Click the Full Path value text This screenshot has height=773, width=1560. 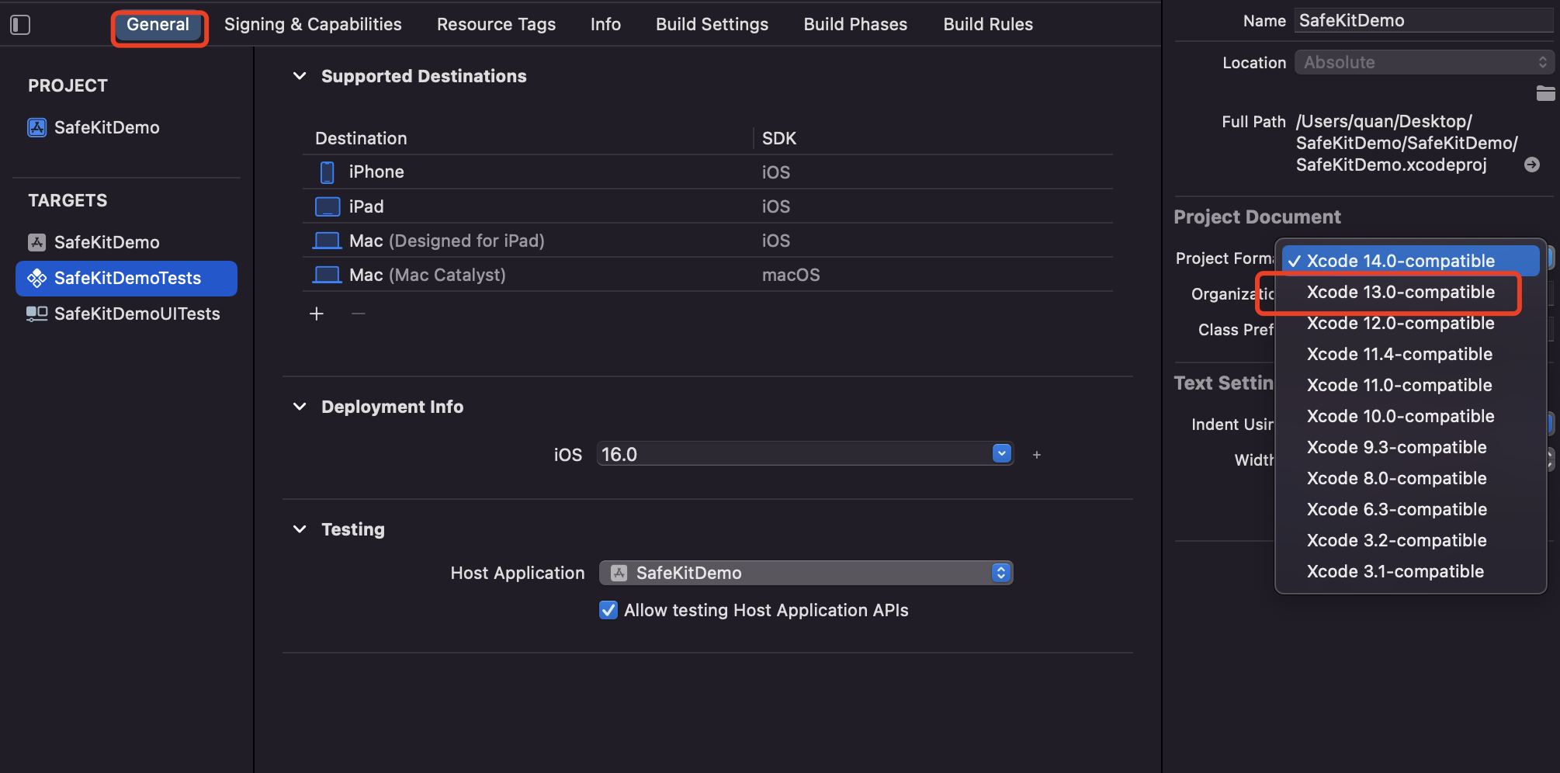pyautogui.click(x=1406, y=143)
